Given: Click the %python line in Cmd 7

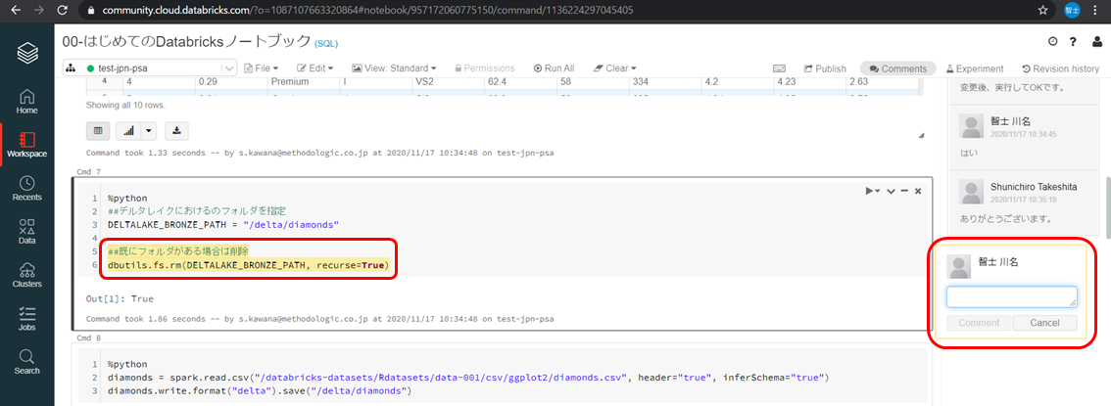Looking at the screenshot, I should (125, 198).
